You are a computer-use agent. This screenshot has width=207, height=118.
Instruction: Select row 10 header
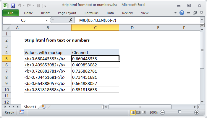point(7,90)
